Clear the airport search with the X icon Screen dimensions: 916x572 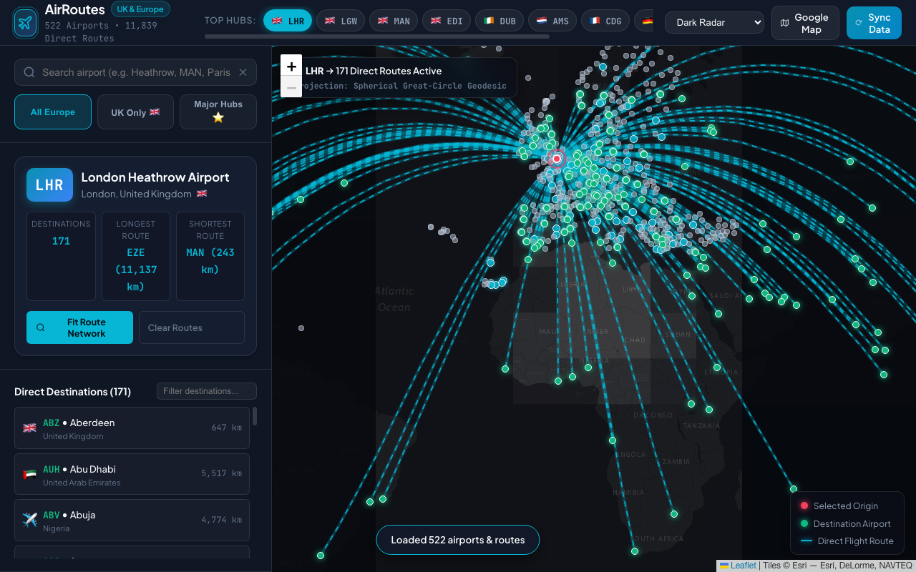click(243, 72)
